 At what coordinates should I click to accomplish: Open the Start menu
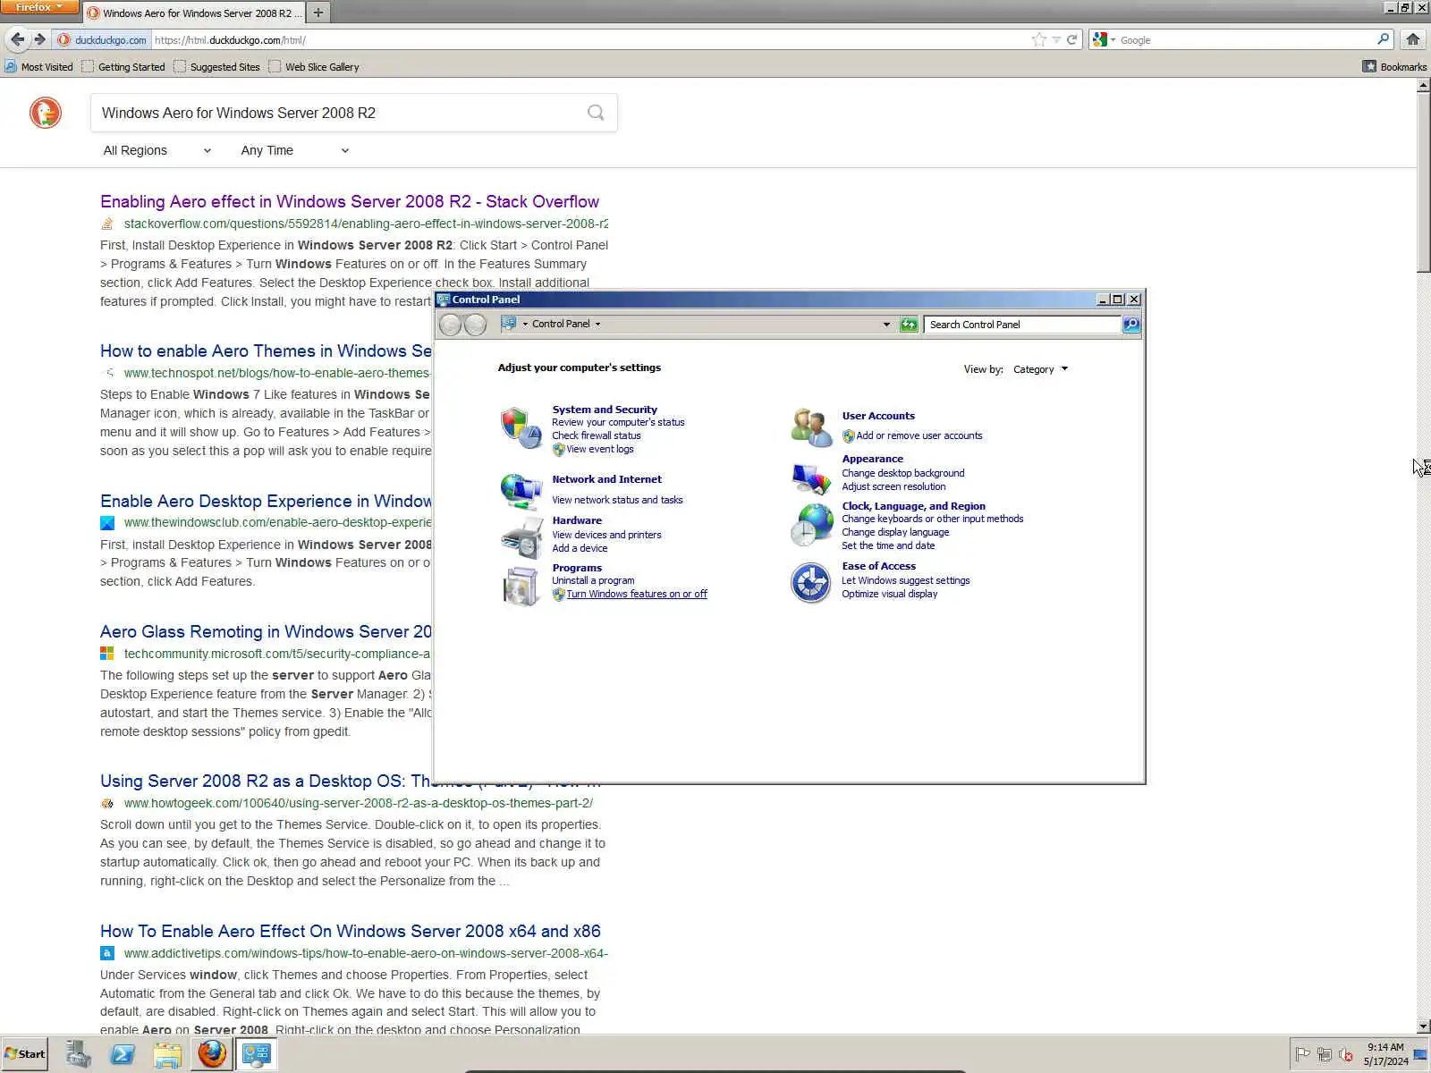[25, 1054]
